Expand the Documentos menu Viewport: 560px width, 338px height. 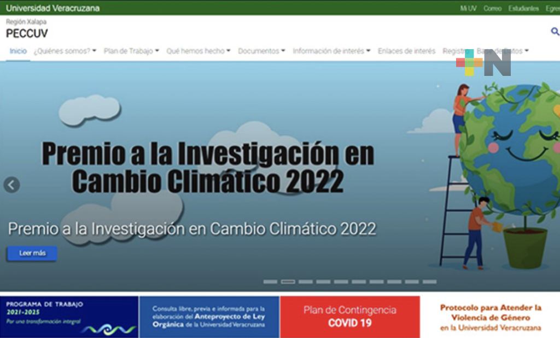261,51
